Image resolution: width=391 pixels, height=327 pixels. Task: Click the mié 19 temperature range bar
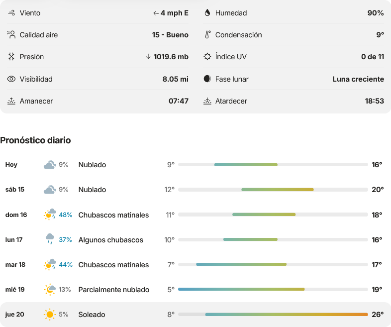(273, 289)
